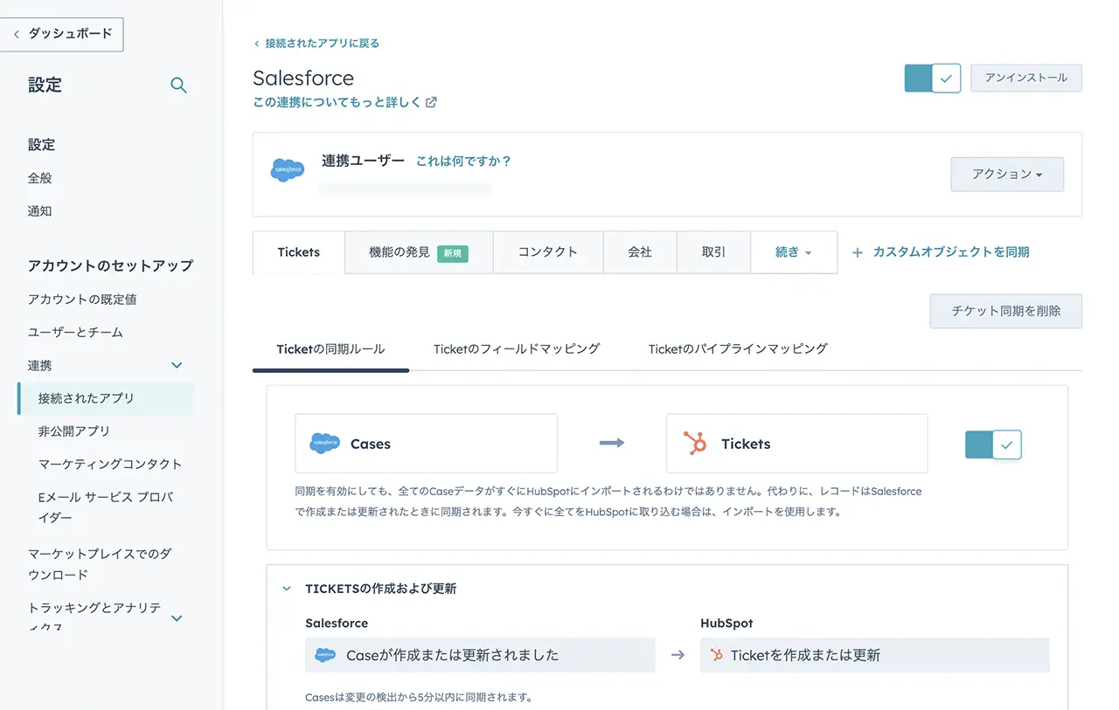Click the Salesforce icon in the Cases card

tap(324, 444)
